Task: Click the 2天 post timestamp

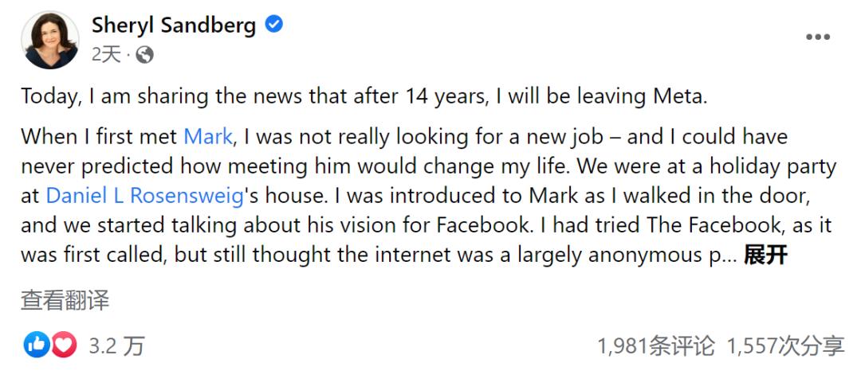Action: pos(105,54)
